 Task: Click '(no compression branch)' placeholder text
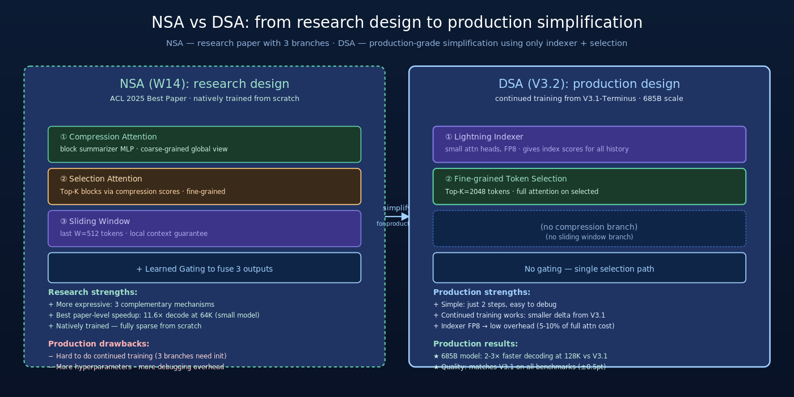pos(589,227)
